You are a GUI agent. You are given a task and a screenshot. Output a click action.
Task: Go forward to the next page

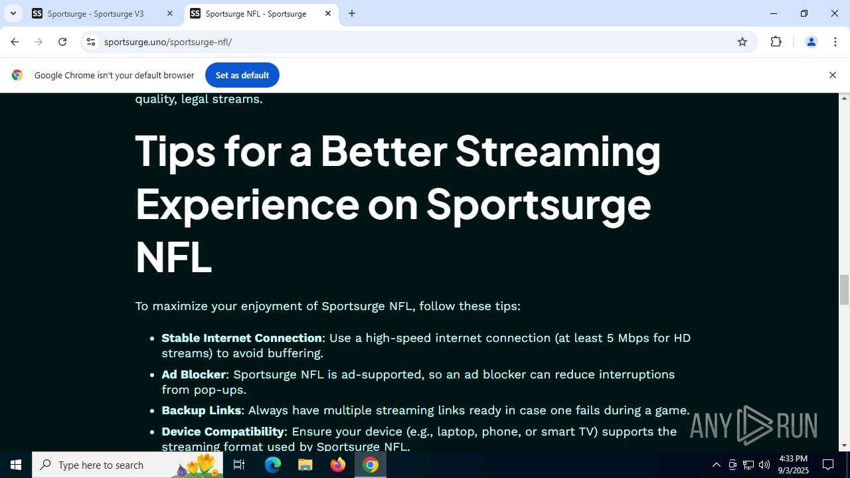tap(39, 42)
